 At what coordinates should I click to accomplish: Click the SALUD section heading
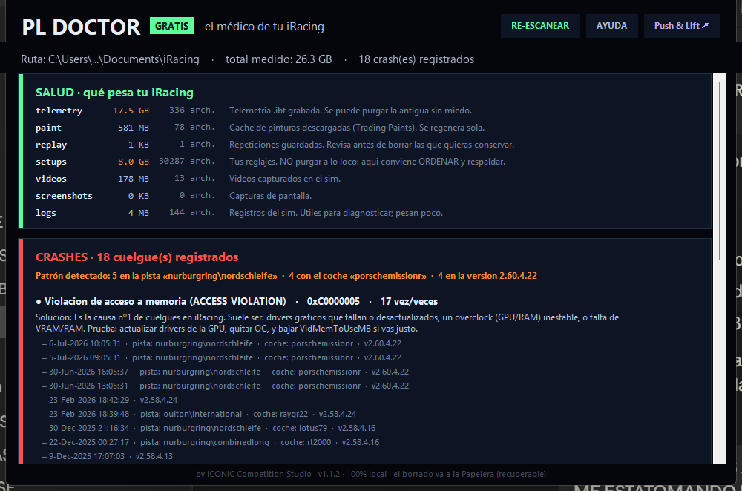coord(114,93)
